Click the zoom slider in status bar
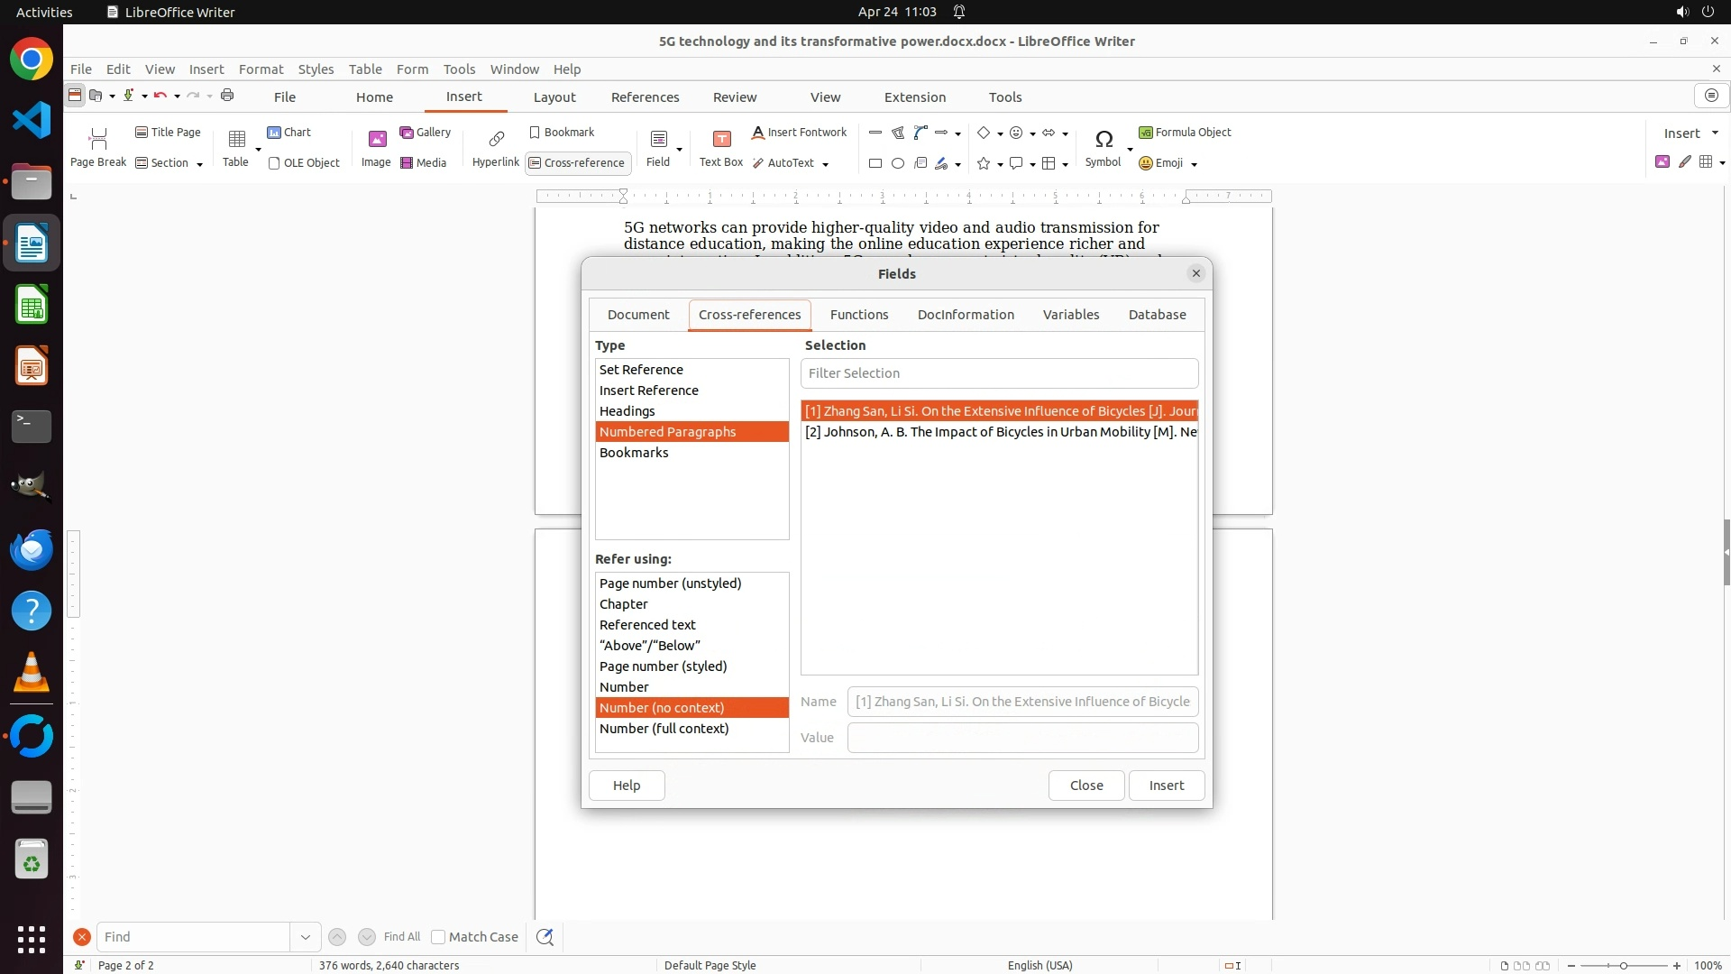The image size is (1731, 974). click(x=1624, y=966)
